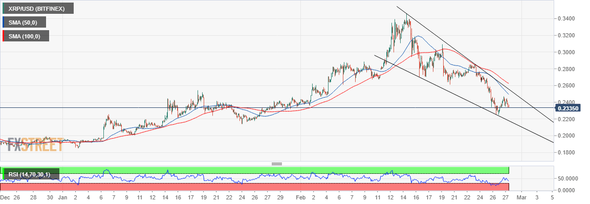590x204 pixels.
Task: Click the 0.2000 price axis label
Action: [566, 135]
